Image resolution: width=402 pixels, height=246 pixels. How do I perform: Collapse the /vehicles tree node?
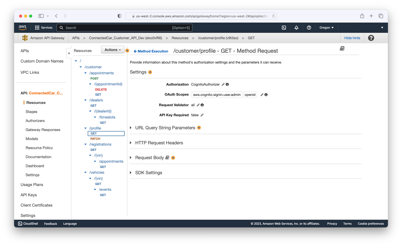[x=85, y=172]
